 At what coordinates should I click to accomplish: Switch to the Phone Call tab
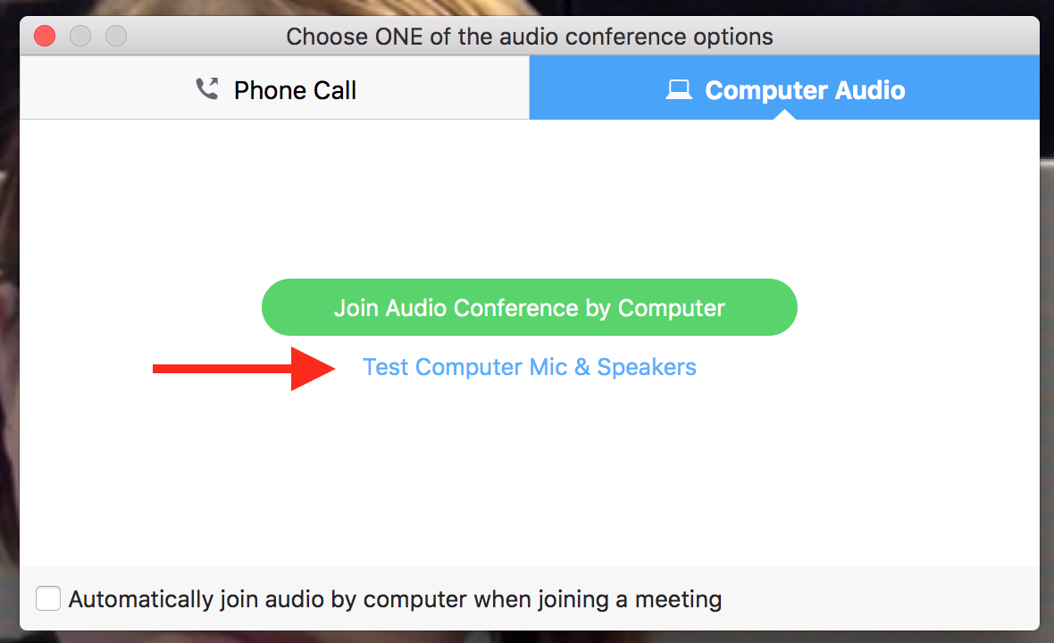274,88
